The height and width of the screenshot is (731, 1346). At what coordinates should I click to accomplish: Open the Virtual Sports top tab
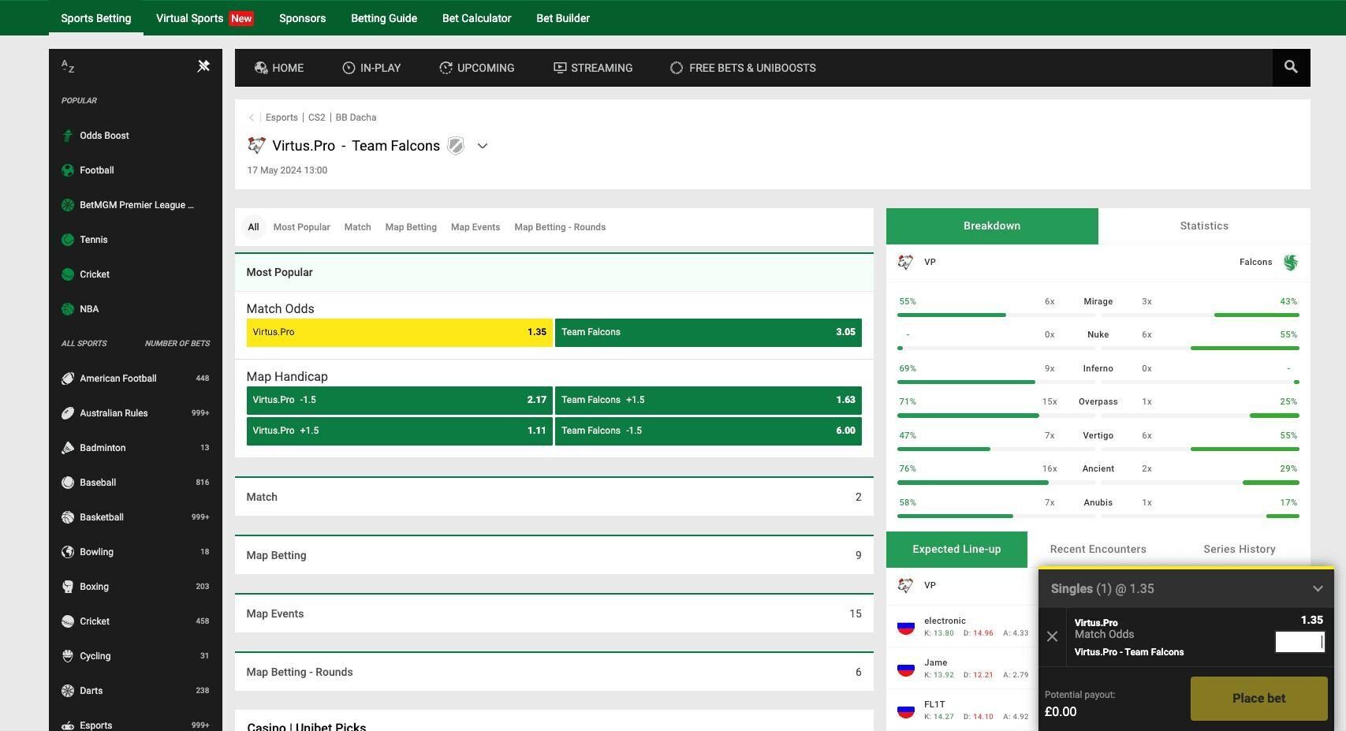pos(205,18)
